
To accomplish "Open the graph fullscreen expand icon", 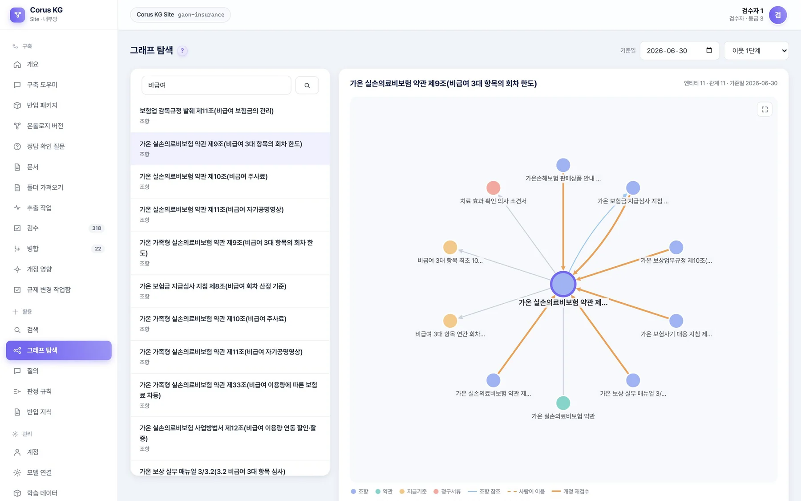I will click(765, 110).
